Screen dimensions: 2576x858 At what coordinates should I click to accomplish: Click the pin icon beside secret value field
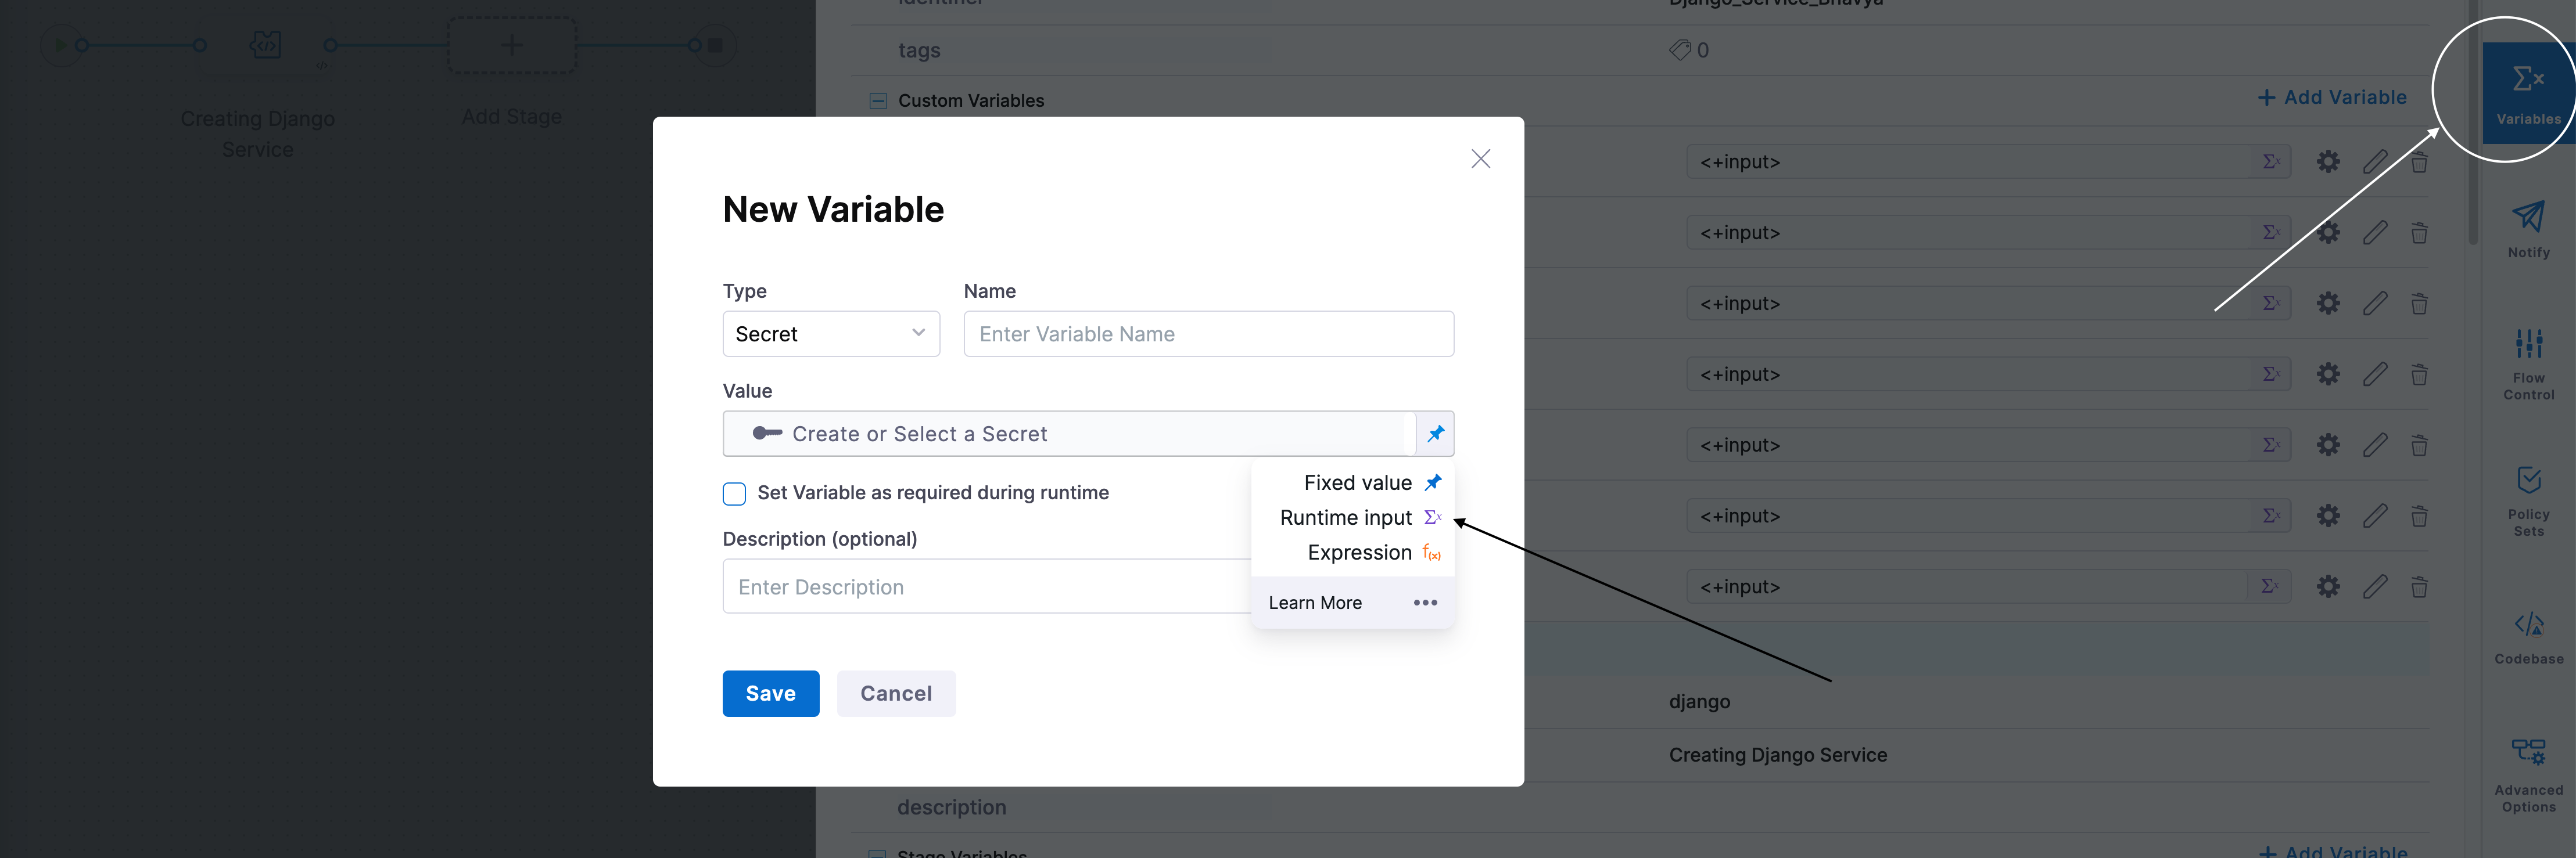click(x=1435, y=434)
